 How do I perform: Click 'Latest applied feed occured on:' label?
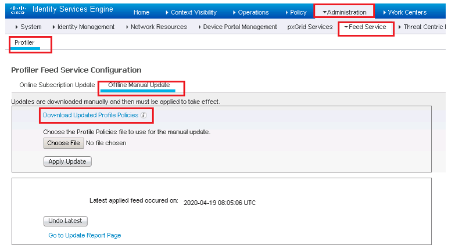click(134, 200)
